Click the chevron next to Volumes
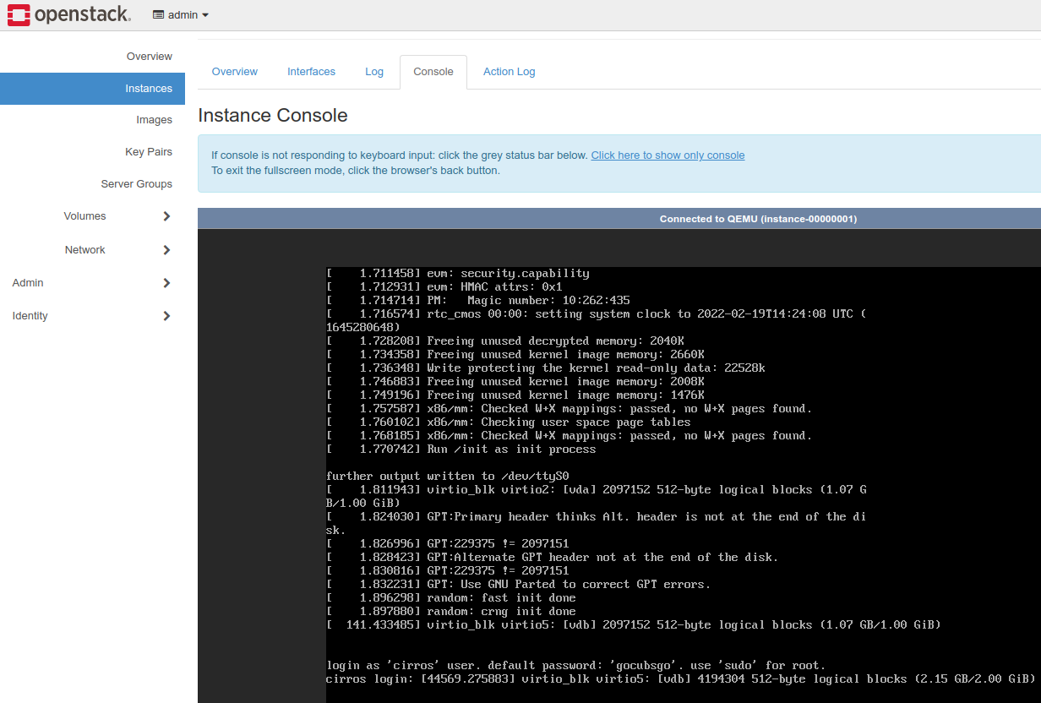The image size is (1041, 703). point(166,216)
